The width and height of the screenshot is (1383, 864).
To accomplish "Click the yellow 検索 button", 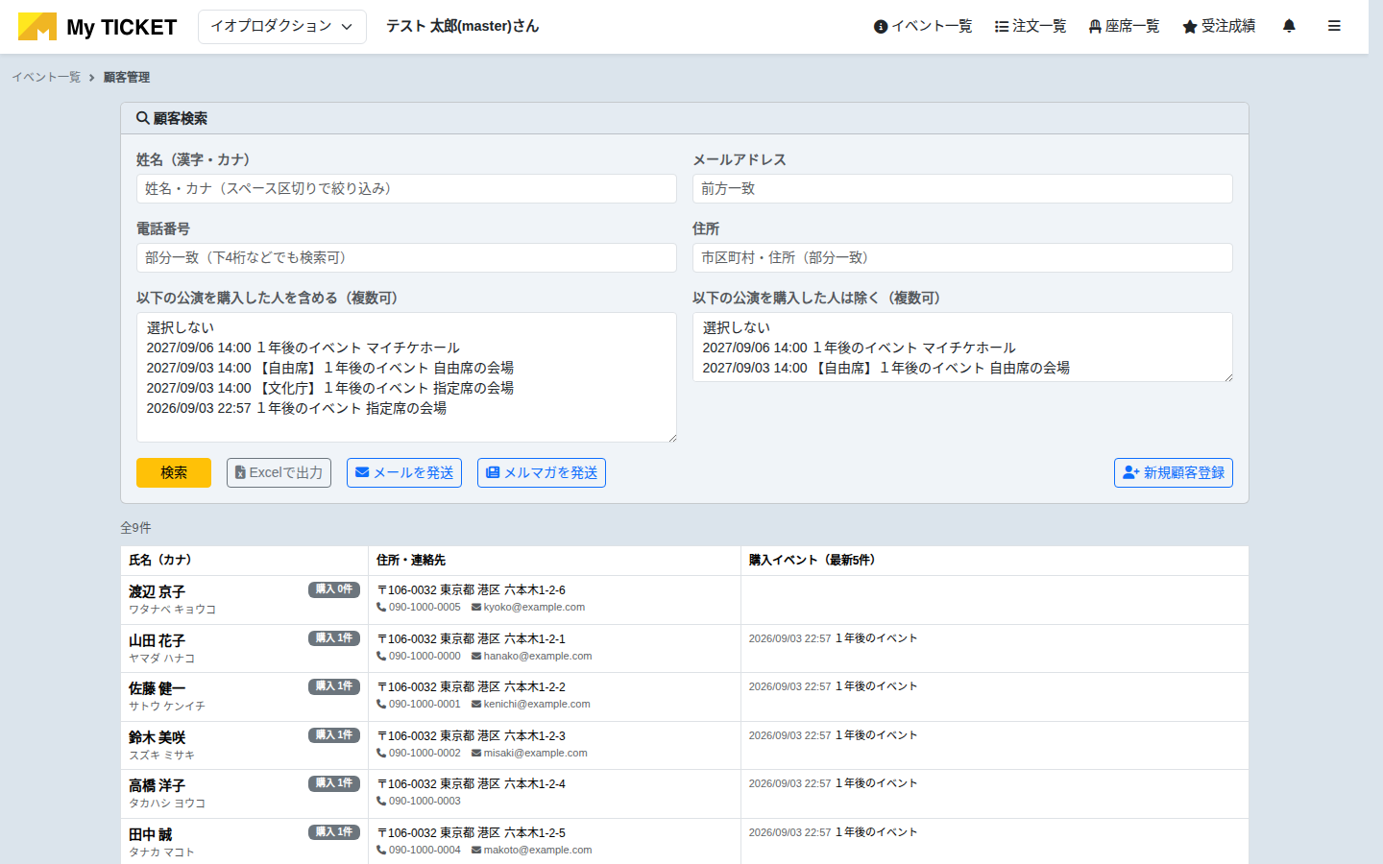I will [174, 472].
